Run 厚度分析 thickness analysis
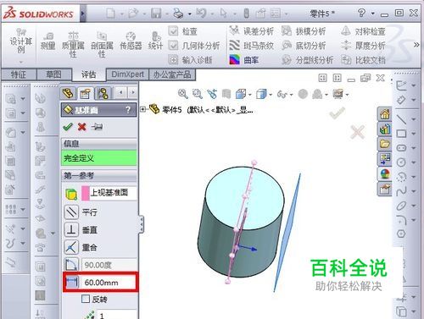 click(363, 46)
